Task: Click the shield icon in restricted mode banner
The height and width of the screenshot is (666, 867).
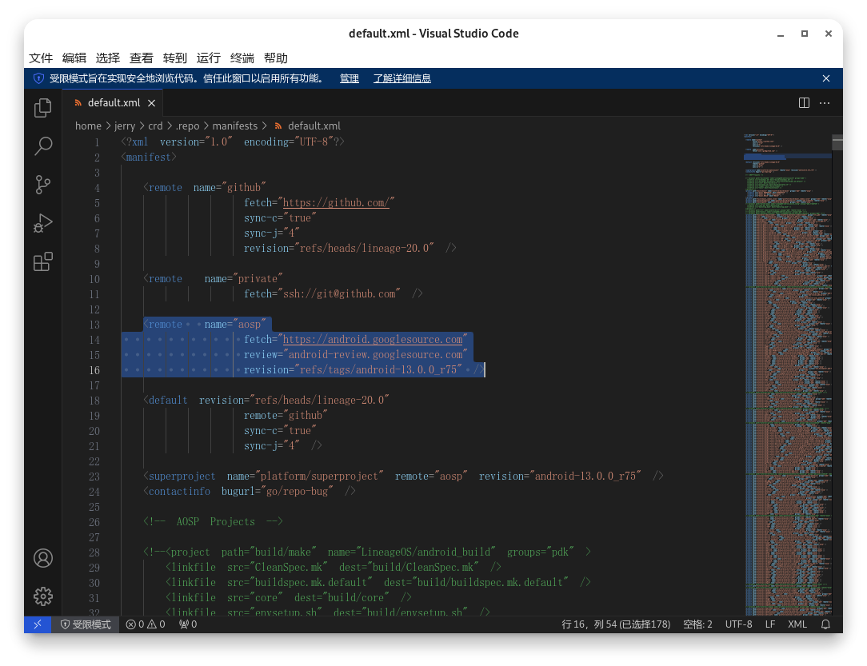Action: tap(38, 78)
